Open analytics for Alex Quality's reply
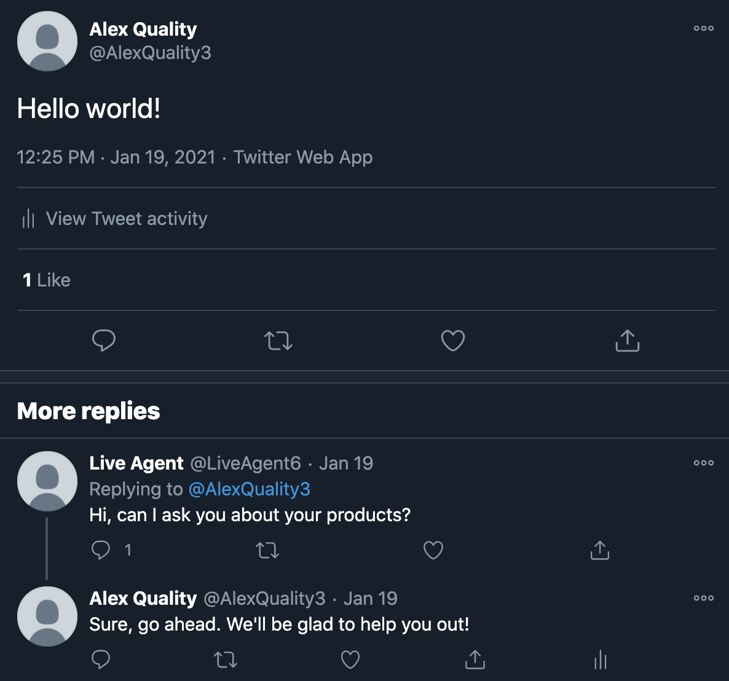The height and width of the screenshot is (681, 729). [x=599, y=659]
